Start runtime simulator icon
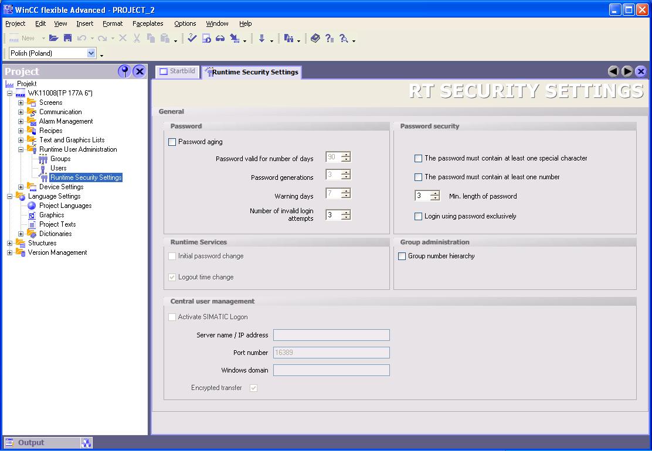The width and height of the screenshot is (652, 451). [x=206, y=38]
